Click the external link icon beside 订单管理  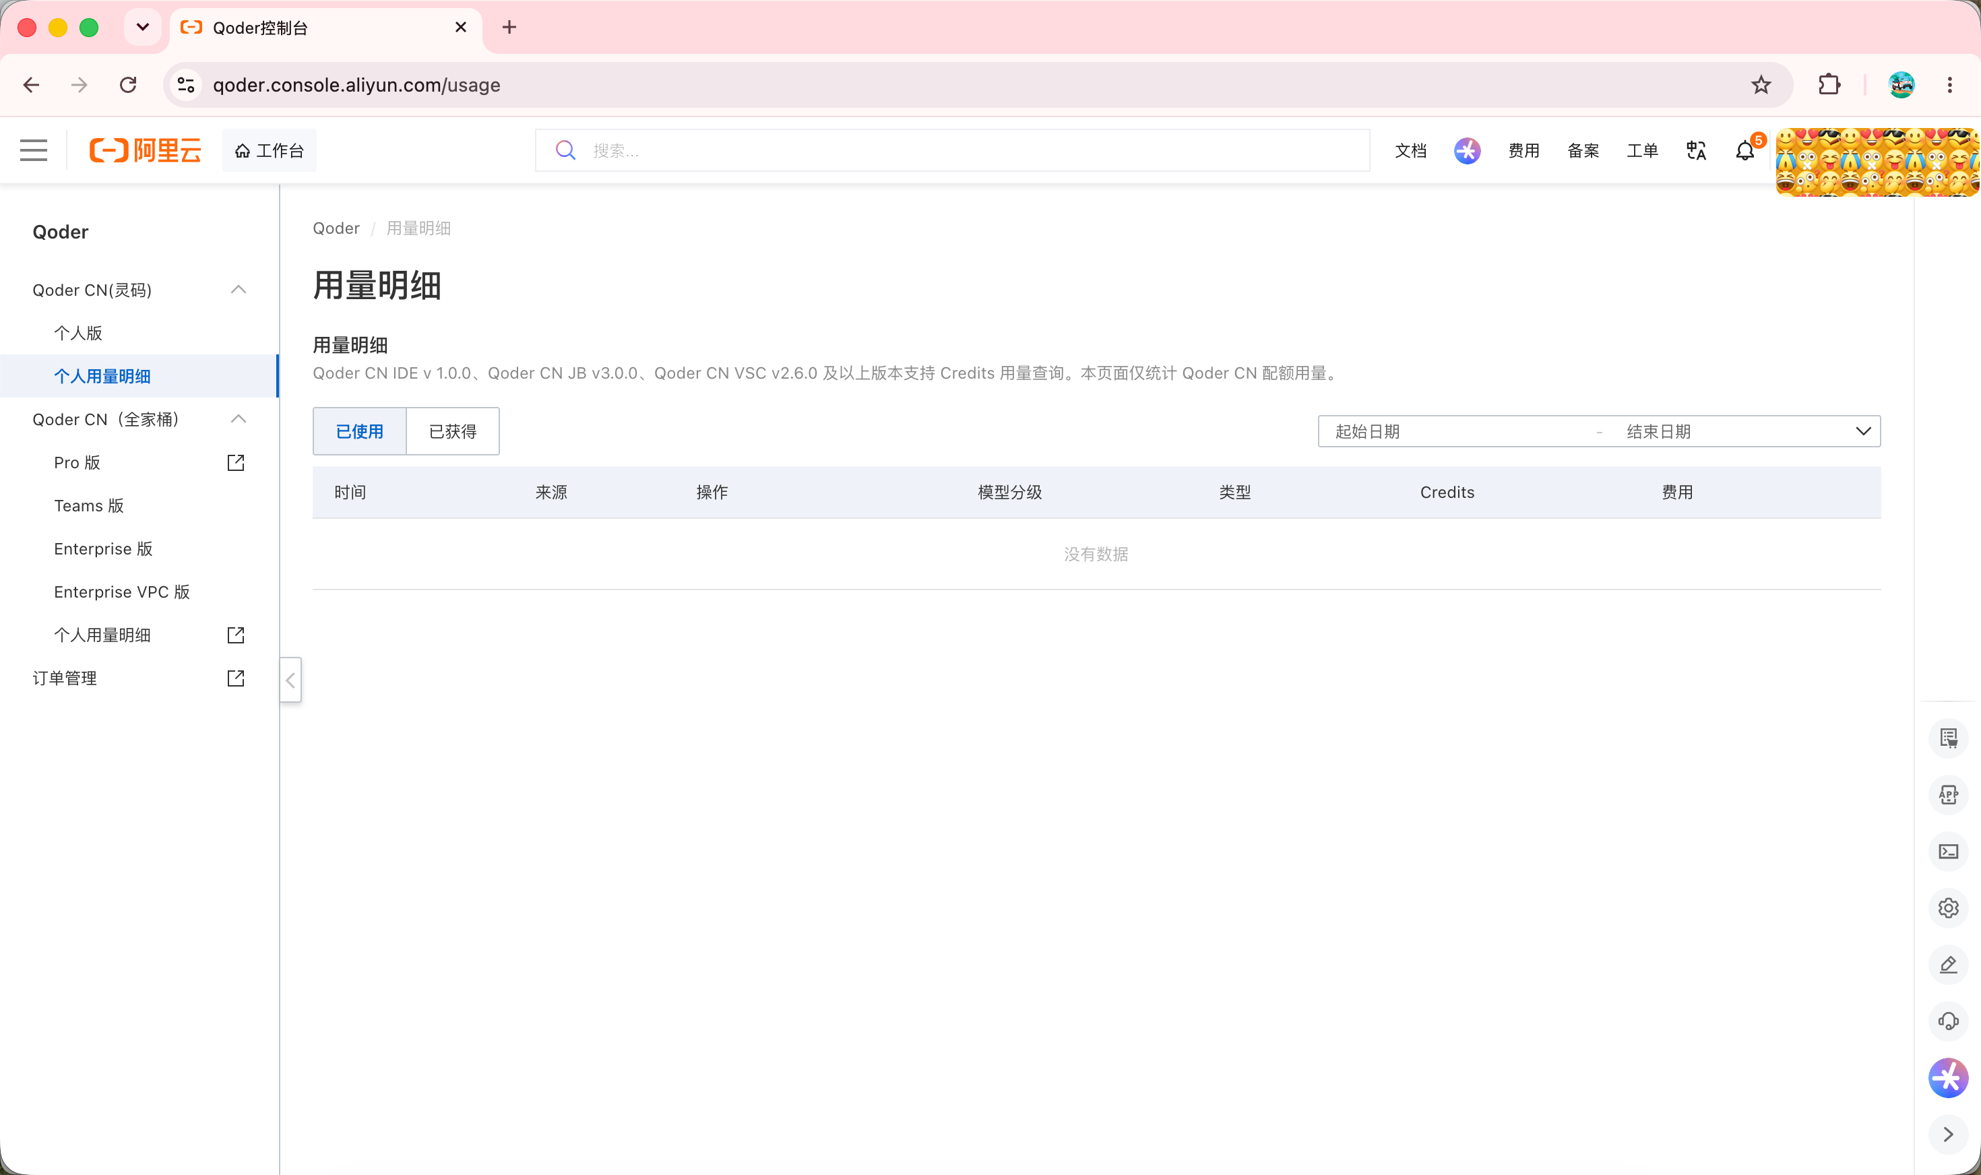pos(236,678)
